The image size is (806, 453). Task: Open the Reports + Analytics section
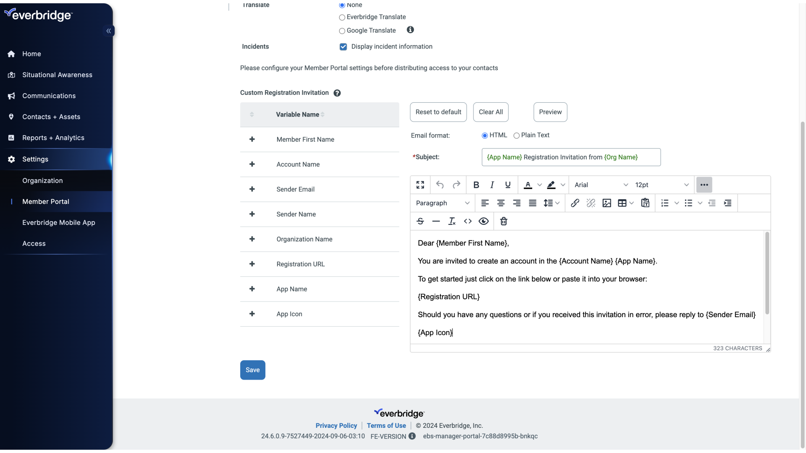pyautogui.click(x=53, y=138)
